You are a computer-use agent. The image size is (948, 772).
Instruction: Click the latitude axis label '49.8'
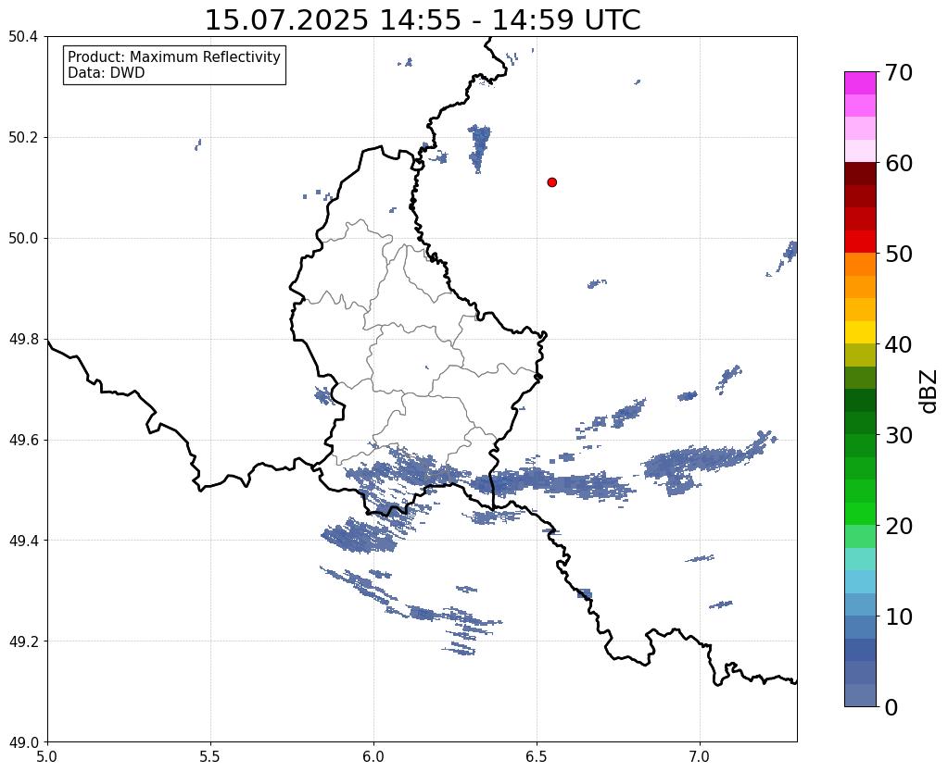(x=23, y=340)
